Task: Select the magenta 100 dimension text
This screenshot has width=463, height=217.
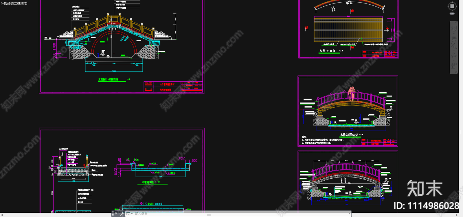Action: pos(194,161)
